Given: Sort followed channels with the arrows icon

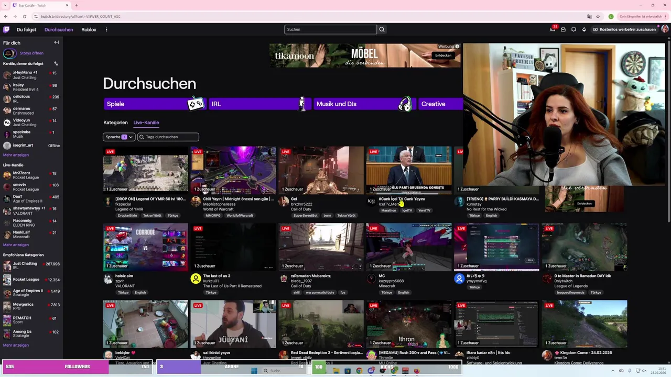Looking at the screenshot, I should [56, 63].
